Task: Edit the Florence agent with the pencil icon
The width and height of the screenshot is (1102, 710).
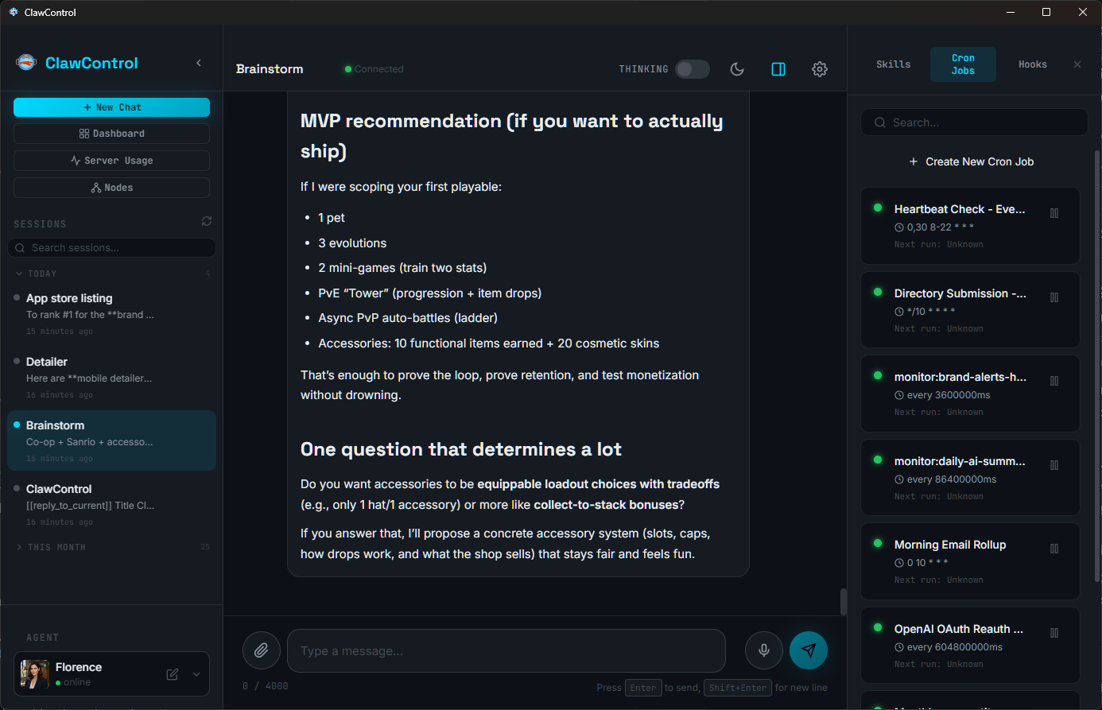Action: (173, 674)
